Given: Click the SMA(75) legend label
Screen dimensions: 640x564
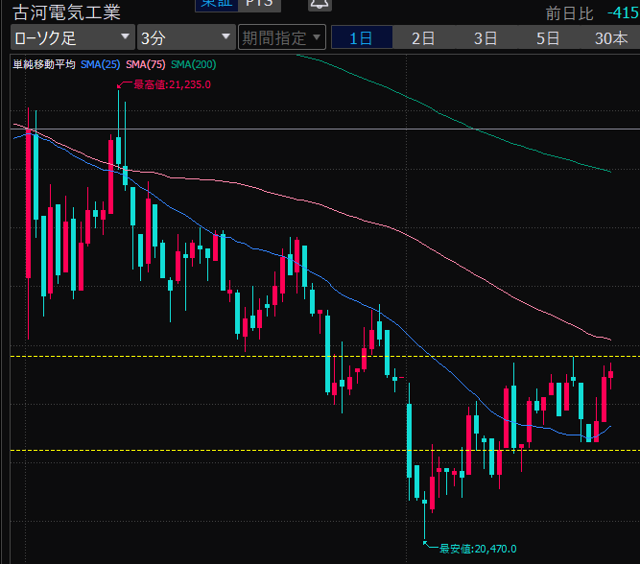Looking at the screenshot, I should [145, 64].
